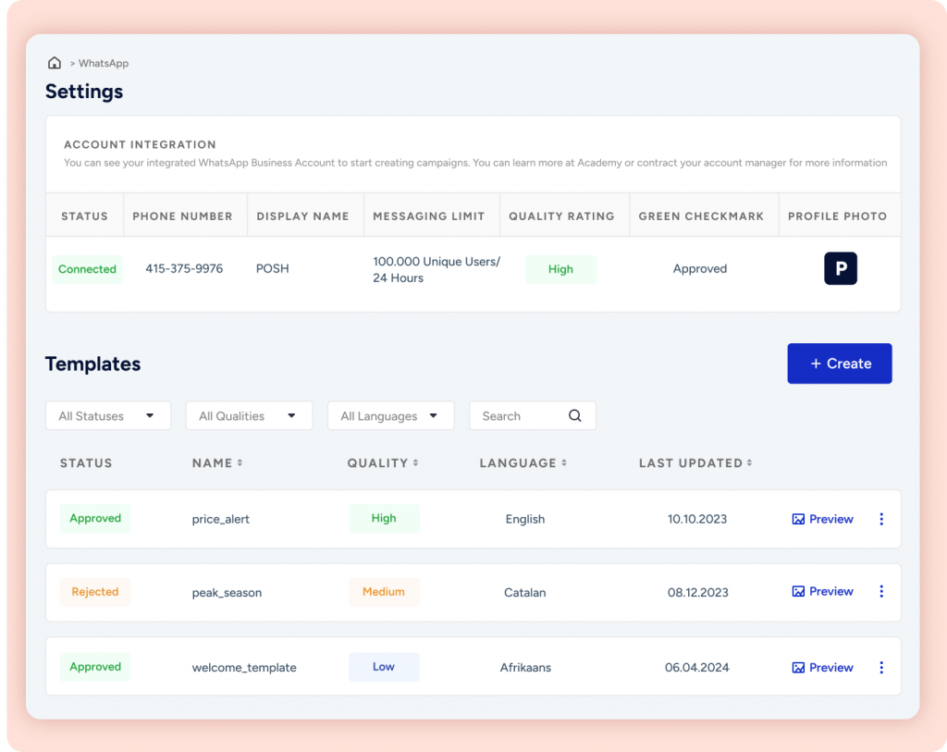Image resolution: width=947 pixels, height=752 pixels.
Task: Click the search magnifier icon
Action: click(x=575, y=416)
